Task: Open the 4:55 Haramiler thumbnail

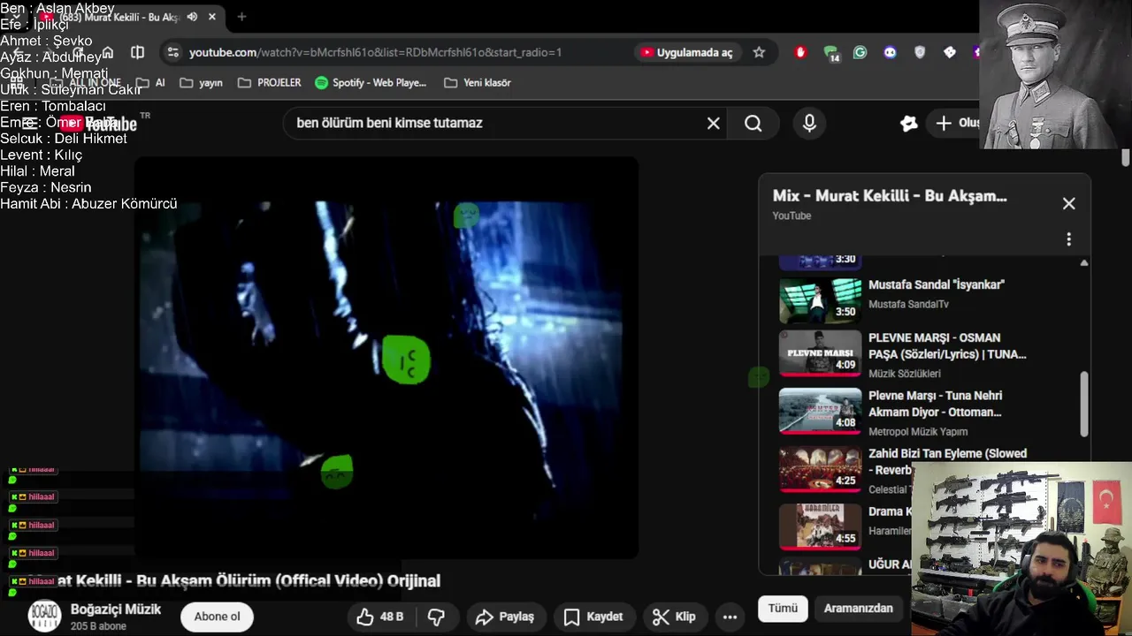Action: pyautogui.click(x=820, y=526)
